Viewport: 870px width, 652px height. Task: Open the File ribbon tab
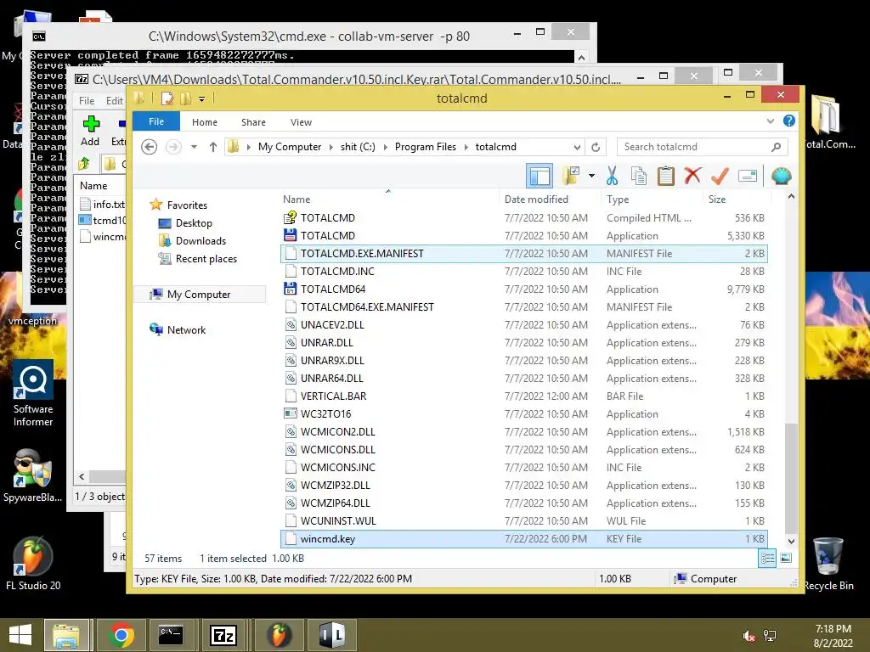[156, 121]
